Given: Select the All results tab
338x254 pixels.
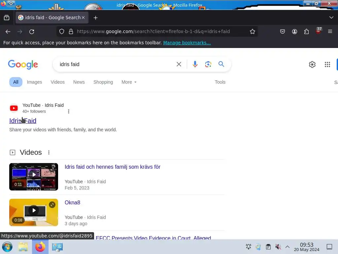Looking at the screenshot, I should (x=16, y=82).
